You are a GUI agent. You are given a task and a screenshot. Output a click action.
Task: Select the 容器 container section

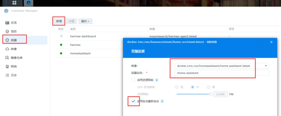pyautogui.click(x=25, y=40)
